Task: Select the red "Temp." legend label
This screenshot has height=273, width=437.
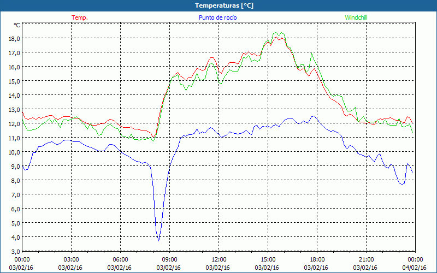Action: 80,17
